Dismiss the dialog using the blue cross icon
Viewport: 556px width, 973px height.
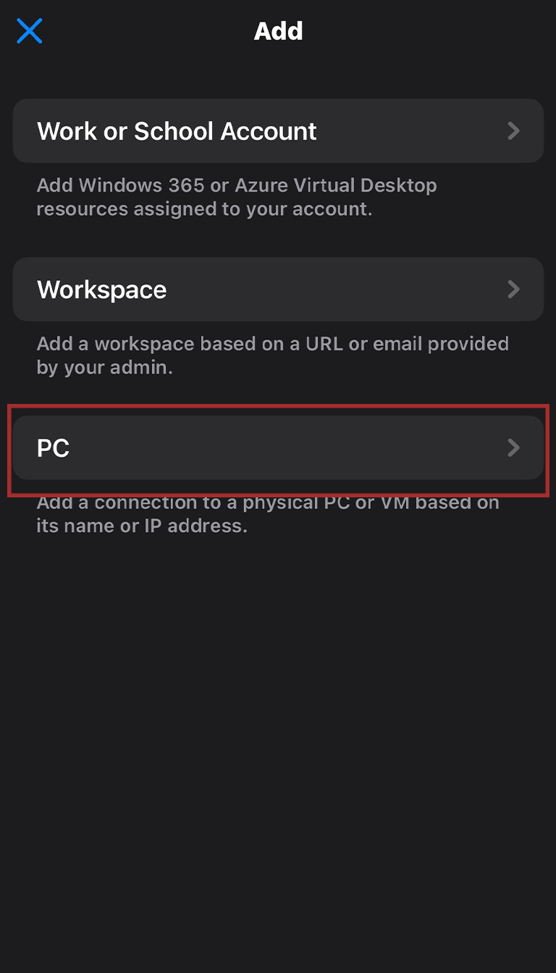(30, 31)
